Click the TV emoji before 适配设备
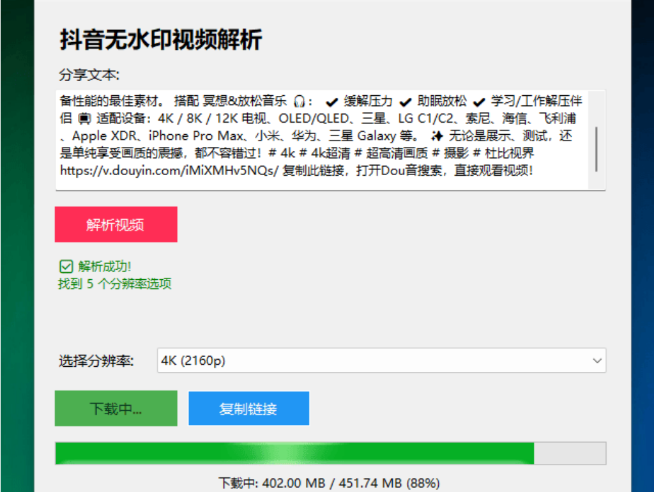The image size is (654, 492). [x=85, y=119]
